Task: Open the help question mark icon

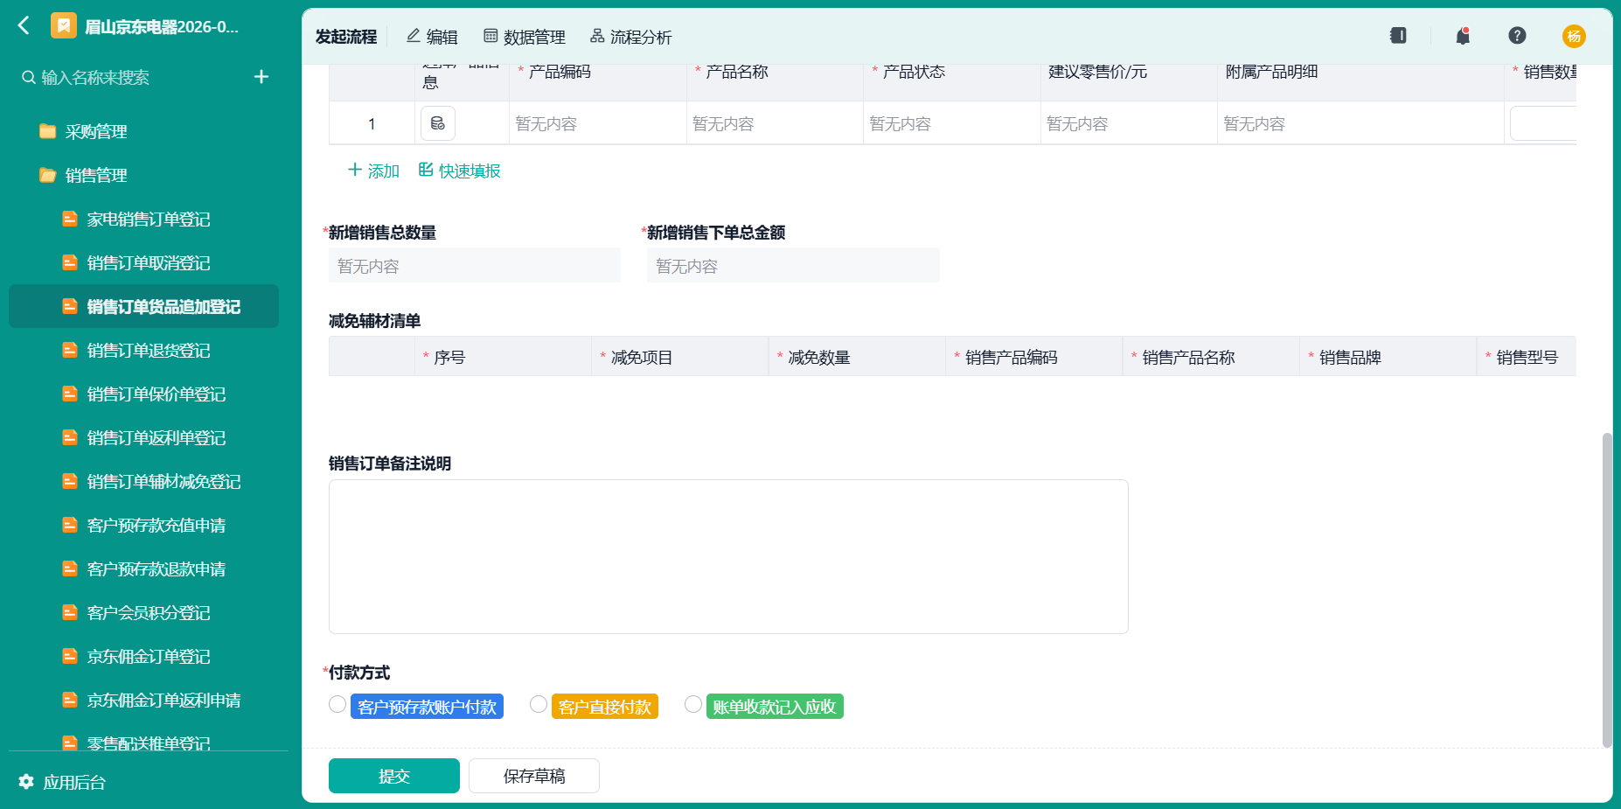Action: point(1517,36)
